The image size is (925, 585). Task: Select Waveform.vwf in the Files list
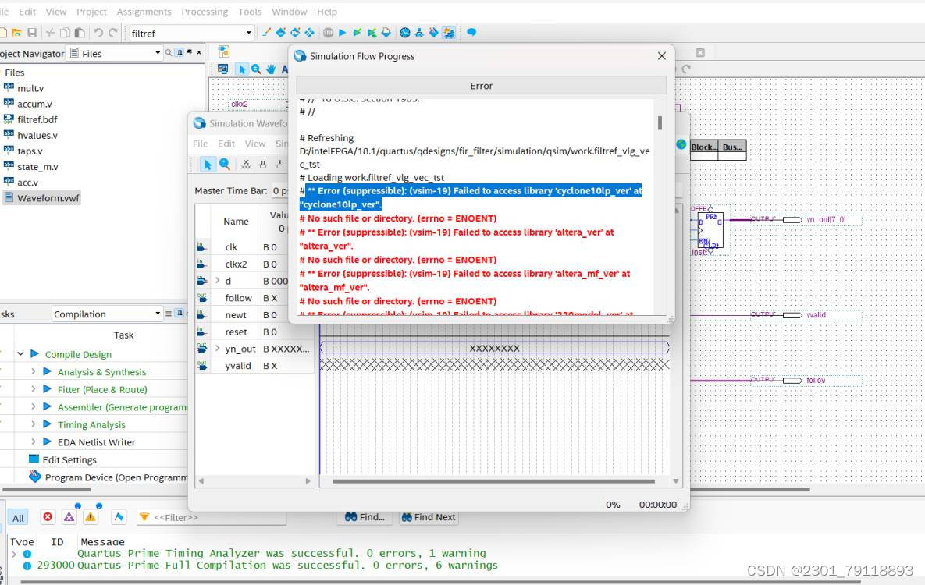(x=48, y=198)
